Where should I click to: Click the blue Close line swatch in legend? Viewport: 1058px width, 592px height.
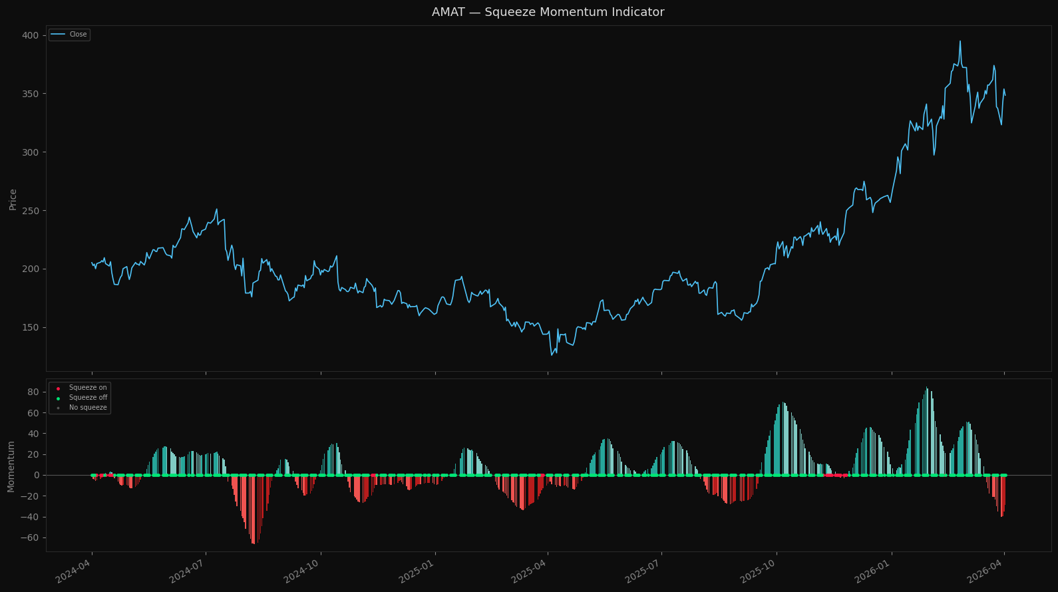[58, 35]
